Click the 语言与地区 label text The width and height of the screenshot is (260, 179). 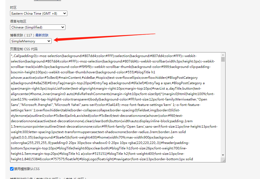tap(18, 21)
